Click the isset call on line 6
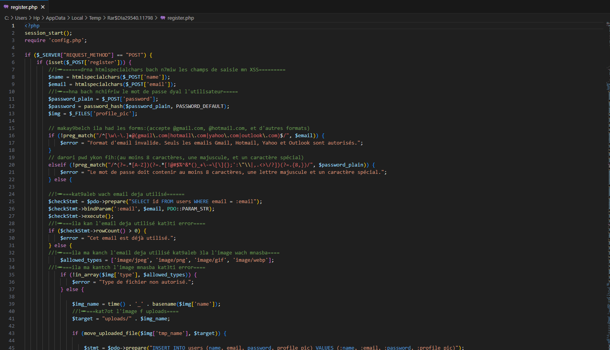Image resolution: width=610 pixels, height=350 pixels. point(56,62)
